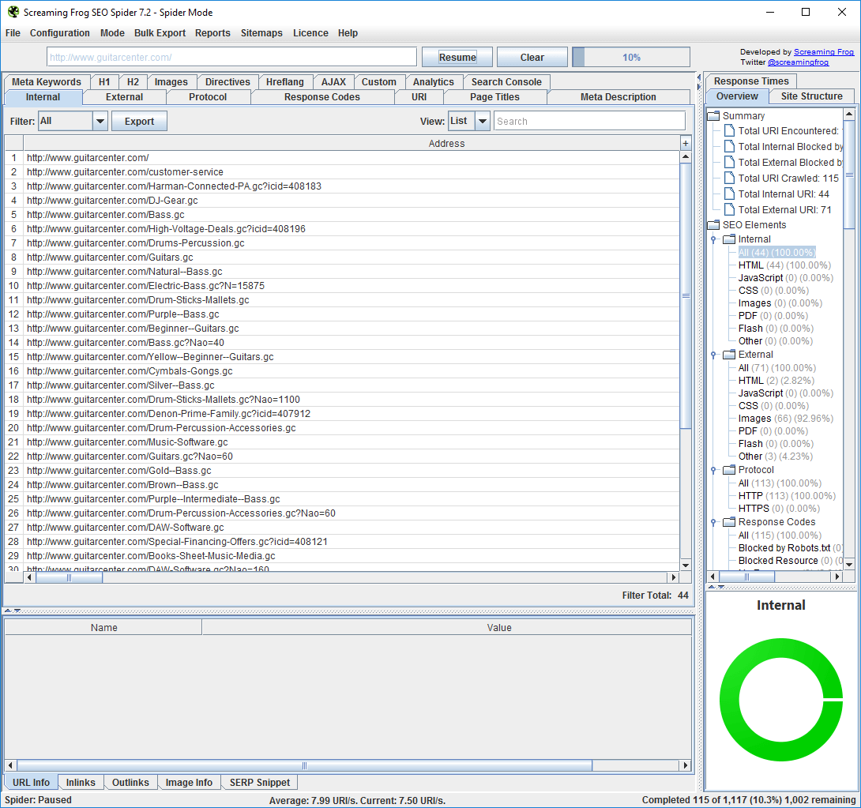Click the Response Codes folder icon in tree
The height and width of the screenshot is (808, 861).
point(729,522)
